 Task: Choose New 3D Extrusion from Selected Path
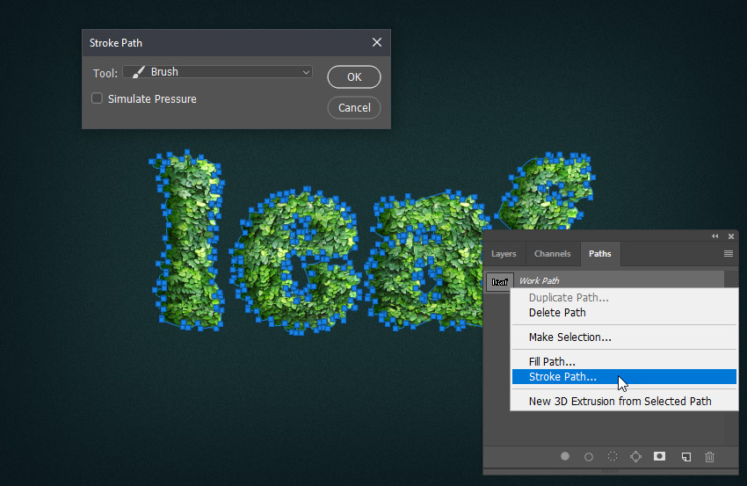624,401
